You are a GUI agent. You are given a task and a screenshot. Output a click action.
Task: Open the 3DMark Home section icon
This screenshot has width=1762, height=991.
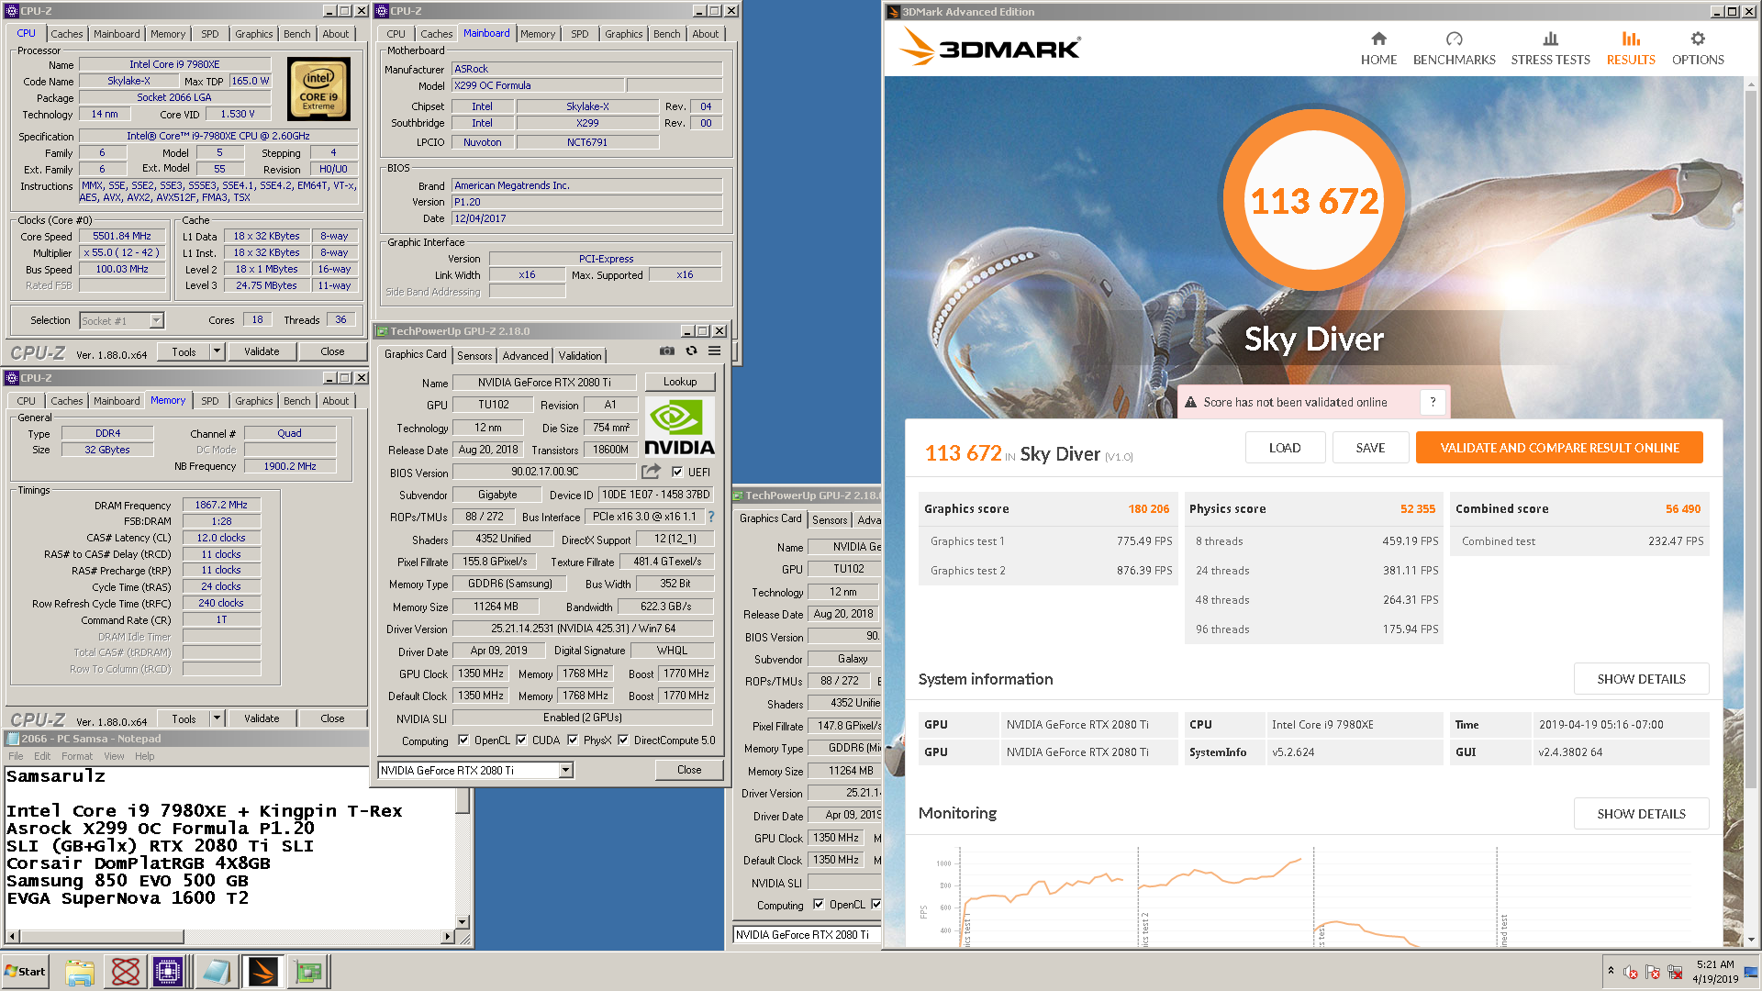(x=1378, y=39)
